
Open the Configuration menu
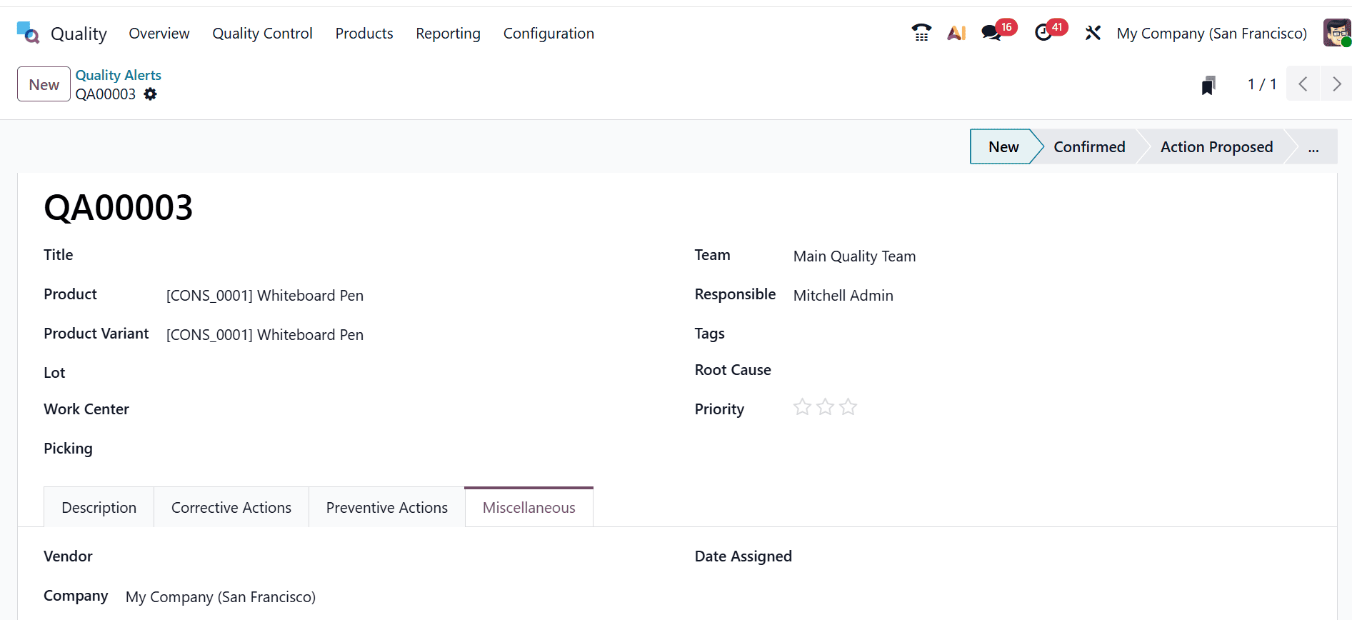tap(549, 34)
